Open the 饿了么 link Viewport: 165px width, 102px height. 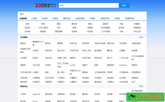[110, 58]
